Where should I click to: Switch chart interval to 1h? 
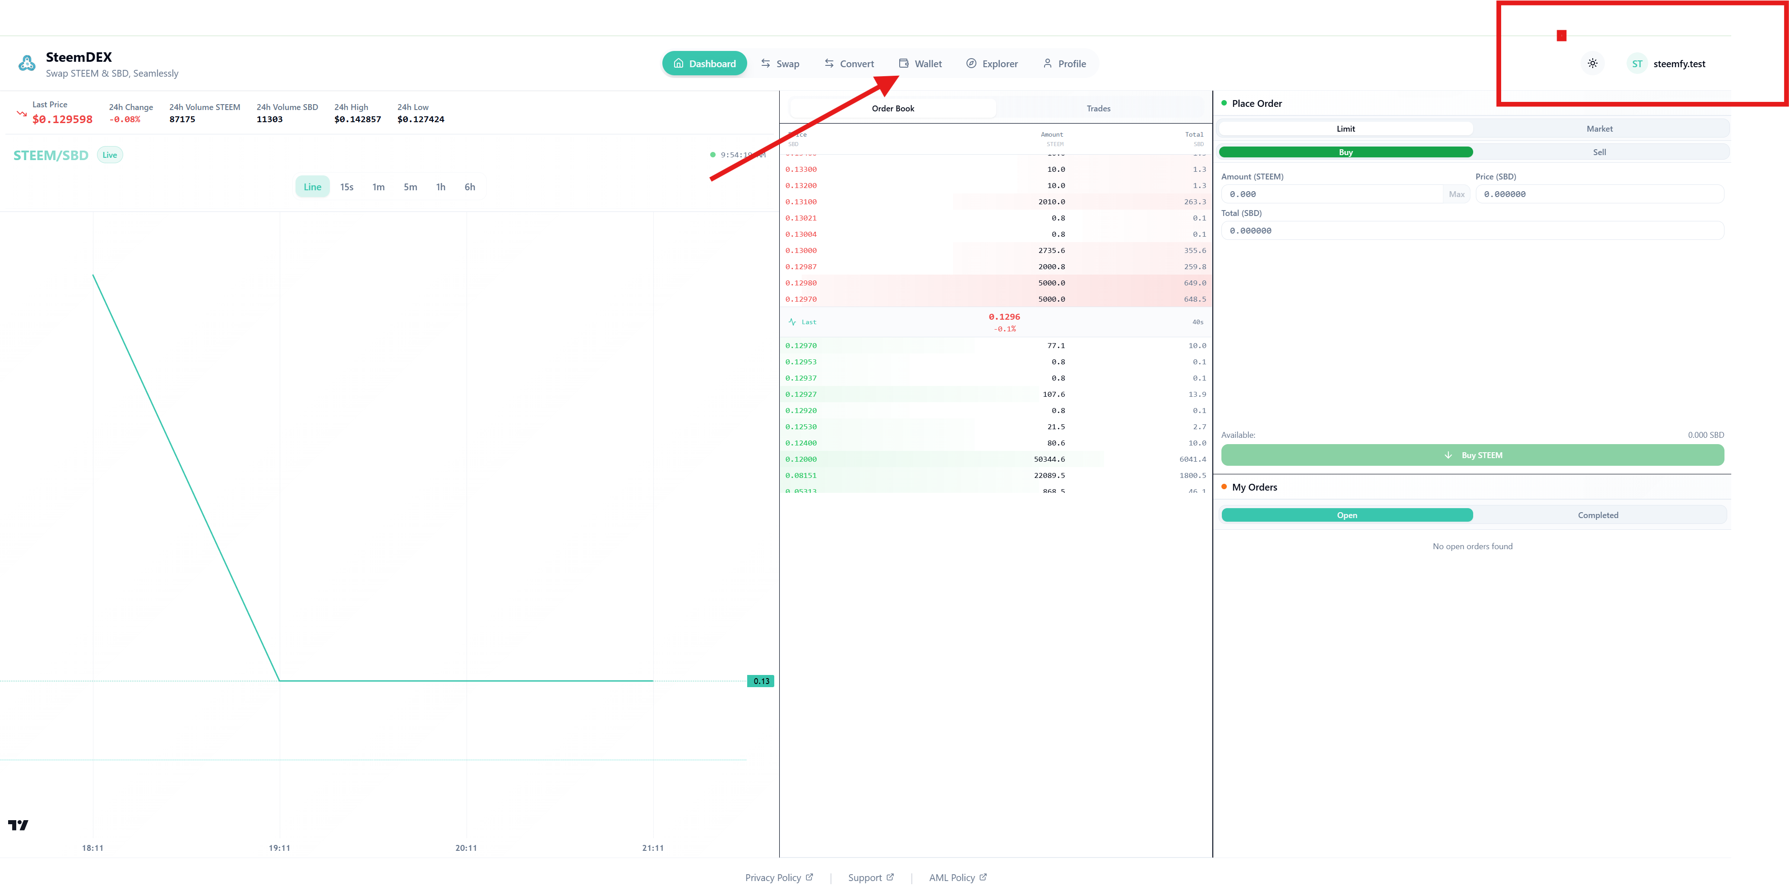point(440,187)
